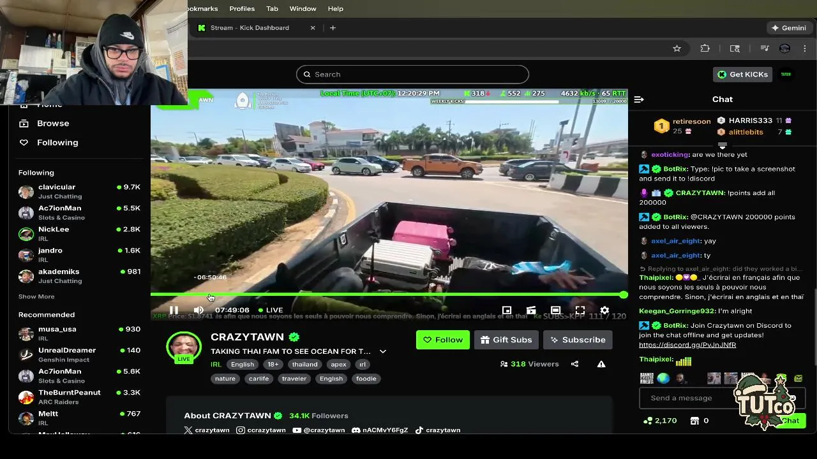Viewport: 817px width, 459px height.
Task: Click the foodie tag
Action: tap(366, 379)
